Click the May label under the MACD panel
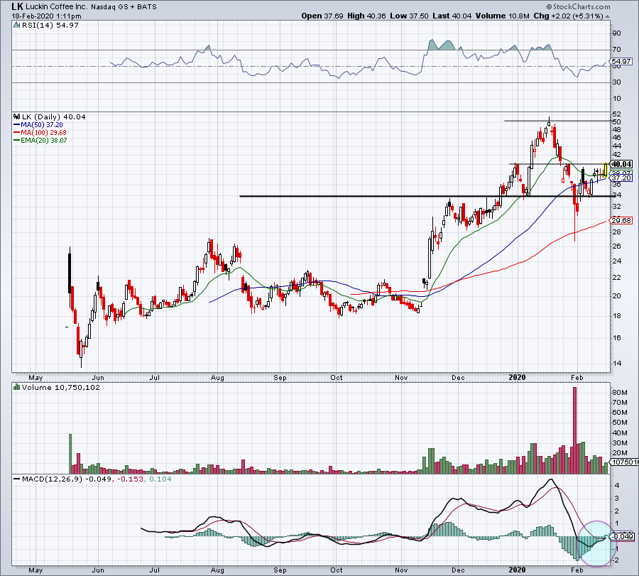The height and width of the screenshot is (576, 639). 35,570
